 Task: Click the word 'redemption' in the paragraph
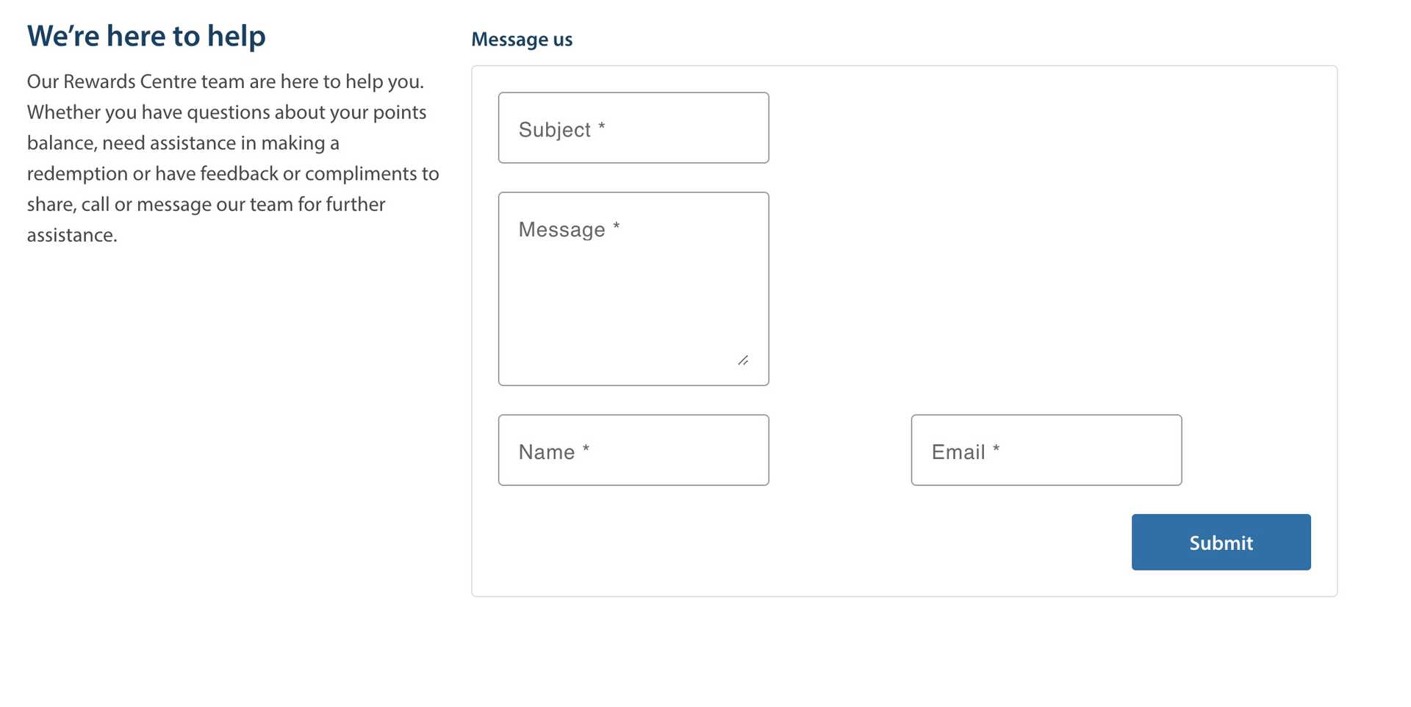(x=77, y=174)
